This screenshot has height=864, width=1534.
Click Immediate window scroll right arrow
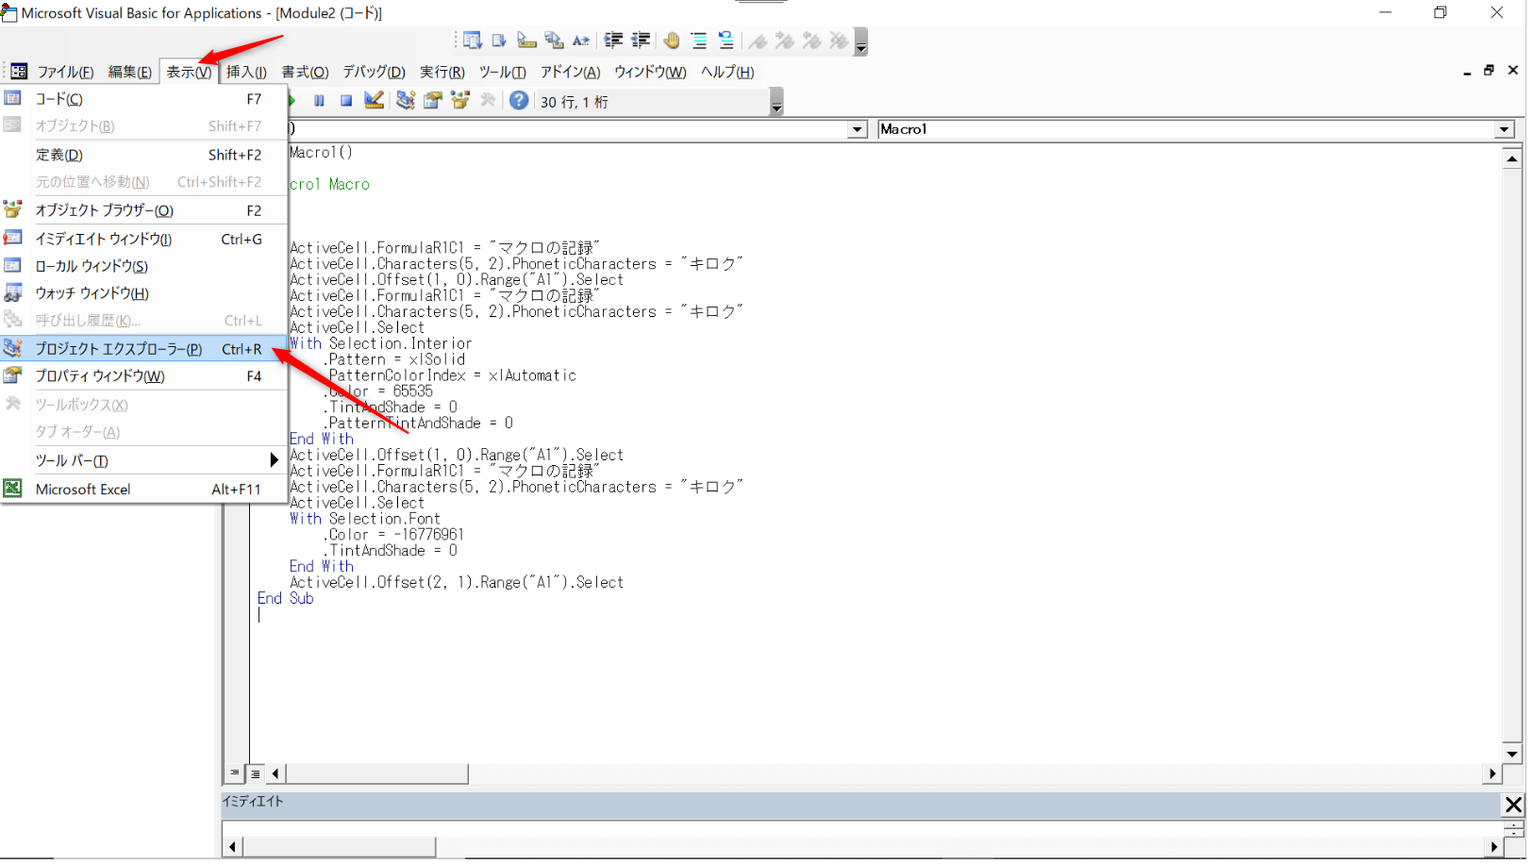click(1493, 846)
